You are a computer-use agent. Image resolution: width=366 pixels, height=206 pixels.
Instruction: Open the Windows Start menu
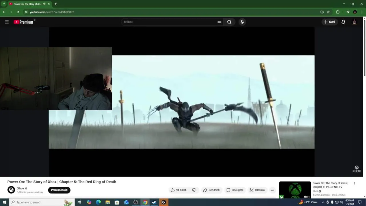click(4, 202)
